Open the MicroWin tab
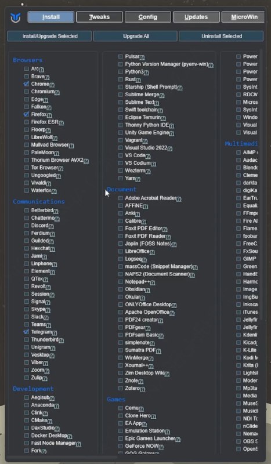The height and width of the screenshot is (464, 271). coord(243,17)
